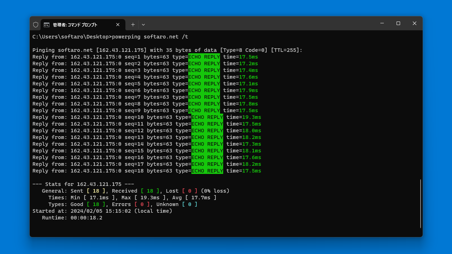Click the command prompt icon on the tab
This screenshot has height=254, width=452.
point(47,25)
